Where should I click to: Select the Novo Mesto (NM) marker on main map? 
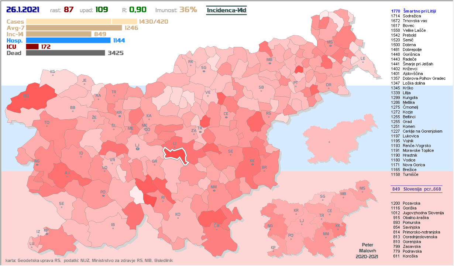pyautogui.click(x=213, y=191)
